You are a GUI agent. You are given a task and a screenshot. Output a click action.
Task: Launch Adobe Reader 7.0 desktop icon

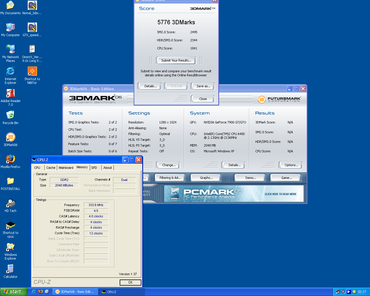click(x=10, y=97)
